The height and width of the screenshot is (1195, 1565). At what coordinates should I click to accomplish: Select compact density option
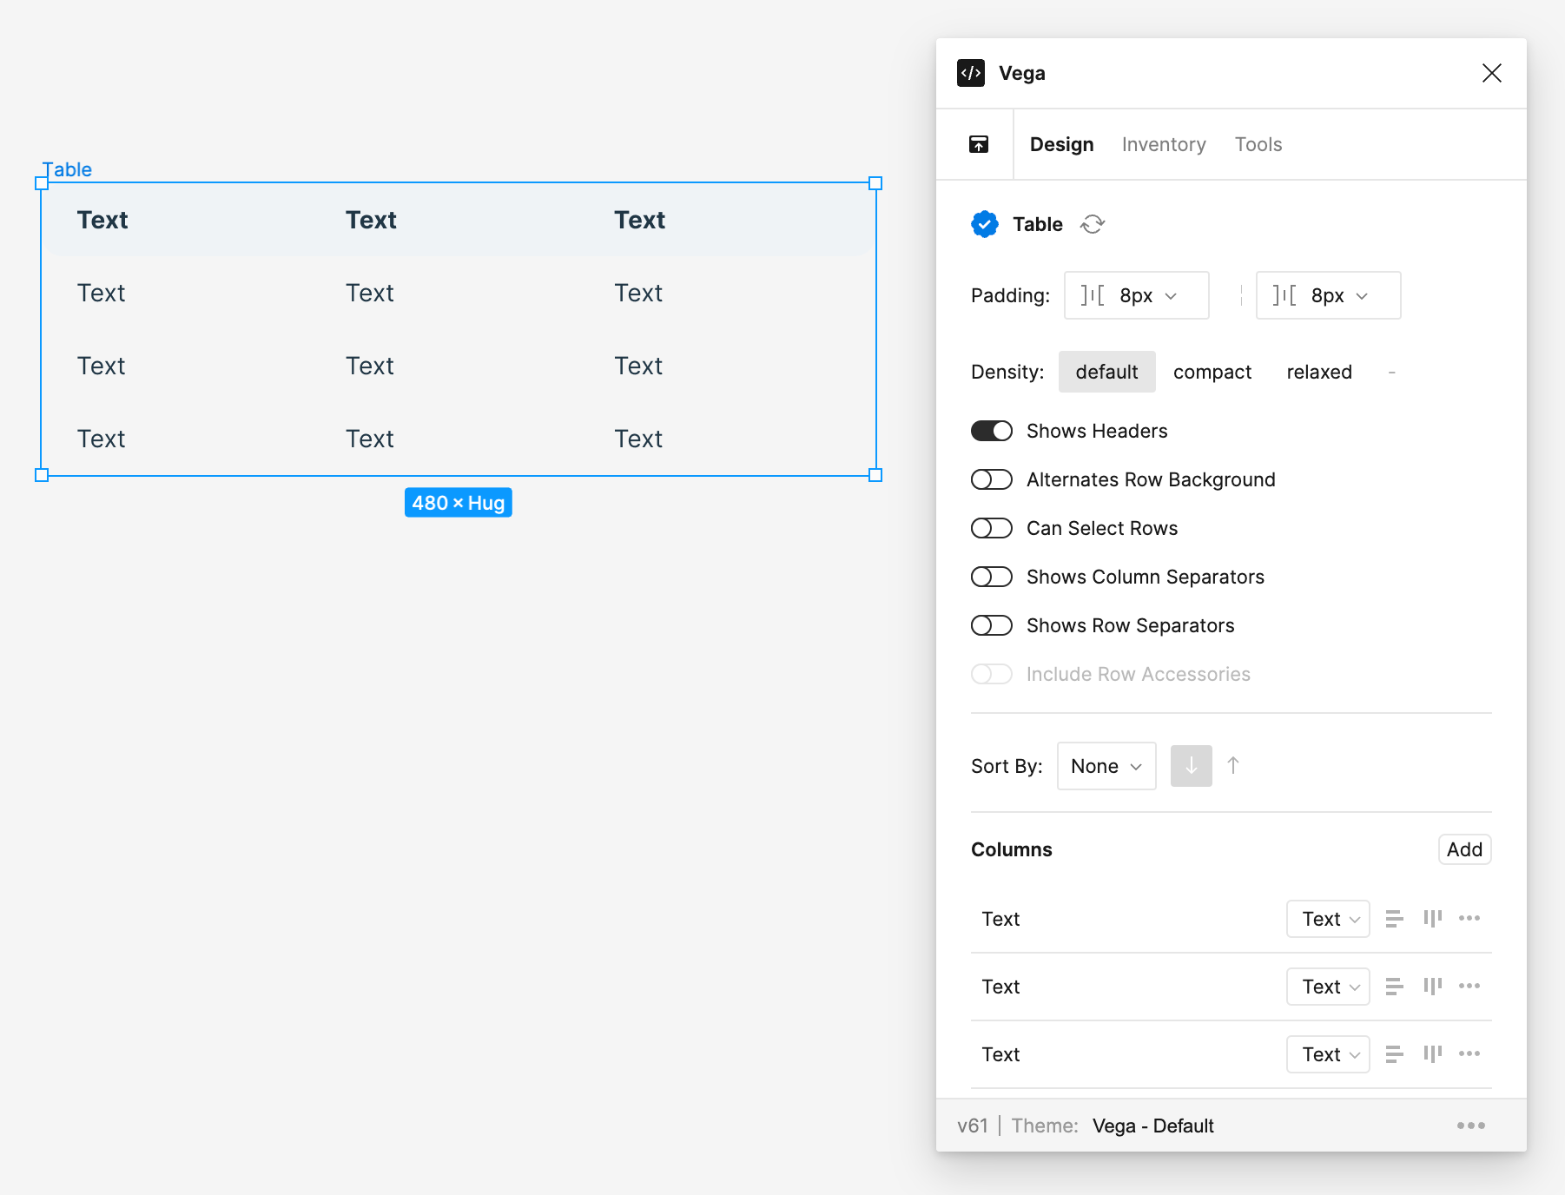click(x=1212, y=372)
